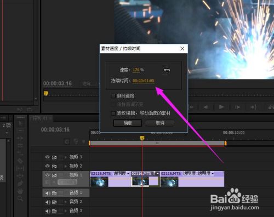Expand the 视频 3 track

66,157
